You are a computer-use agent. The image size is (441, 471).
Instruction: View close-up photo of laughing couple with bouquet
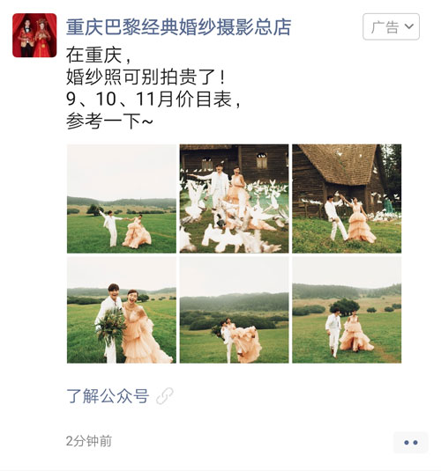tap(122, 310)
